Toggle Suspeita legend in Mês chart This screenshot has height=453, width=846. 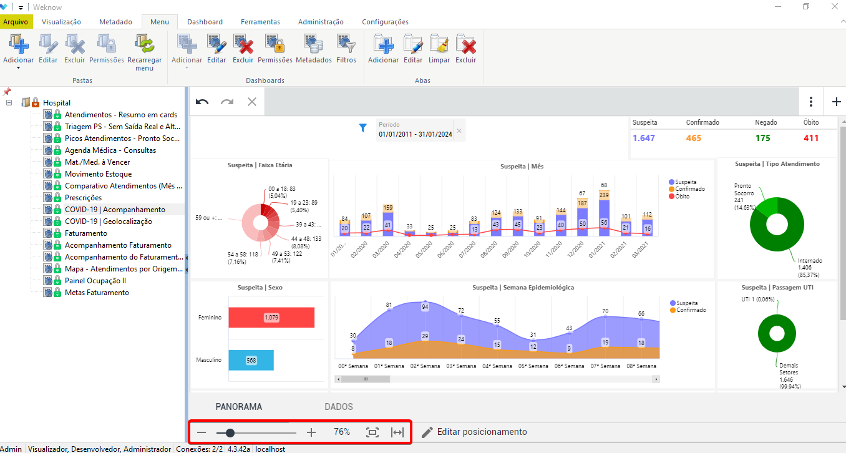point(685,182)
